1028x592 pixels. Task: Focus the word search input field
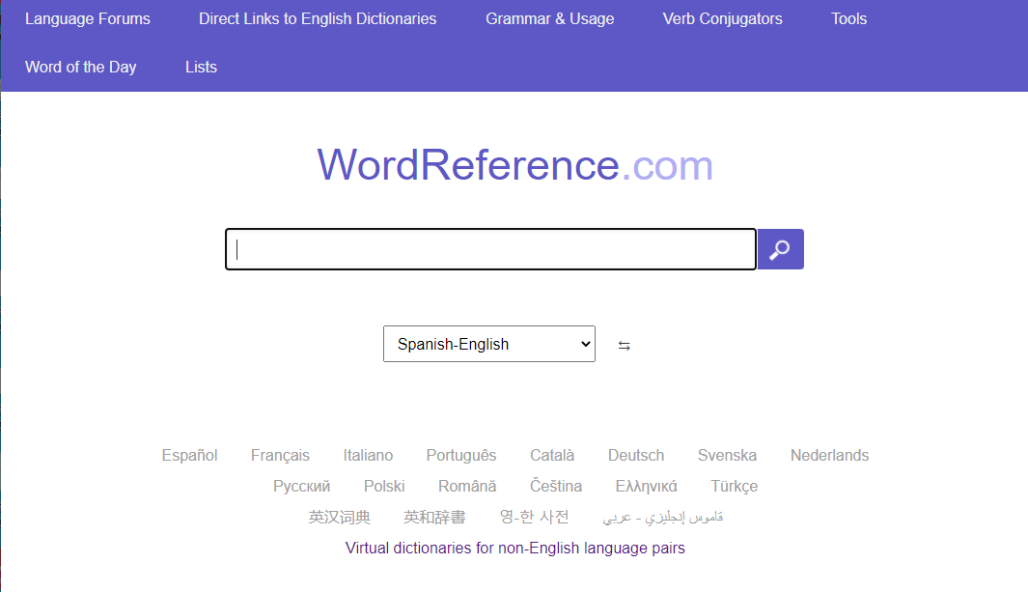[490, 249]
